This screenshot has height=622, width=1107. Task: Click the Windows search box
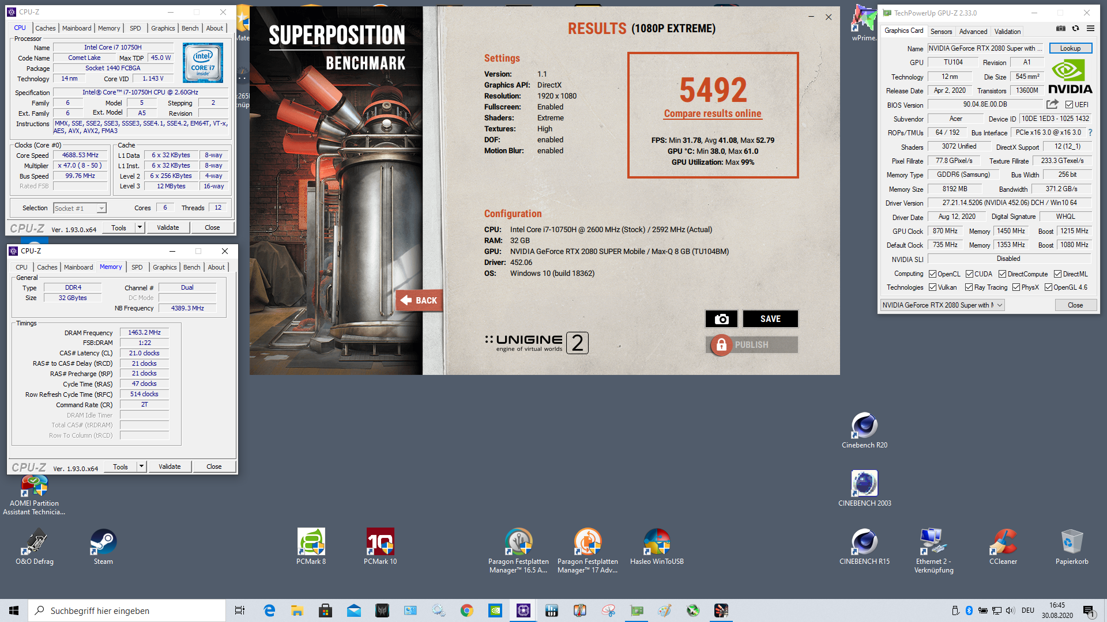(x=127, y=610)
